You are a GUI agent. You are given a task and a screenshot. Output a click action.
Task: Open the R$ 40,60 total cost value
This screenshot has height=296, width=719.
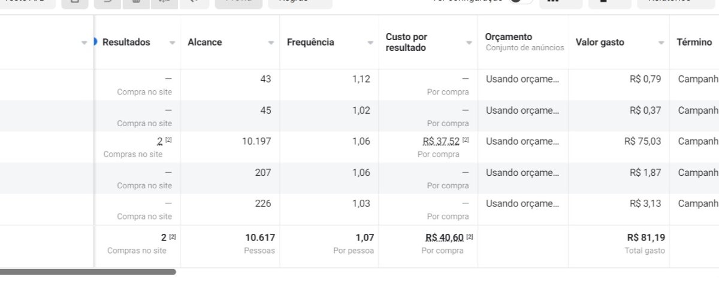(445, 237)
